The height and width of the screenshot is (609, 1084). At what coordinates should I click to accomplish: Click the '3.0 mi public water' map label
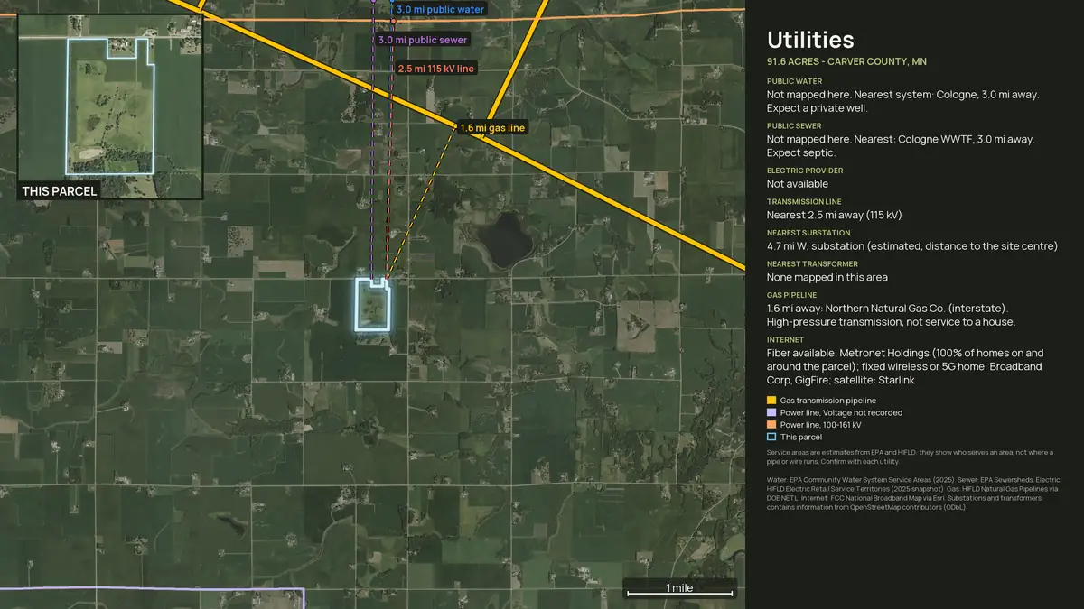[x=440, y=9]
